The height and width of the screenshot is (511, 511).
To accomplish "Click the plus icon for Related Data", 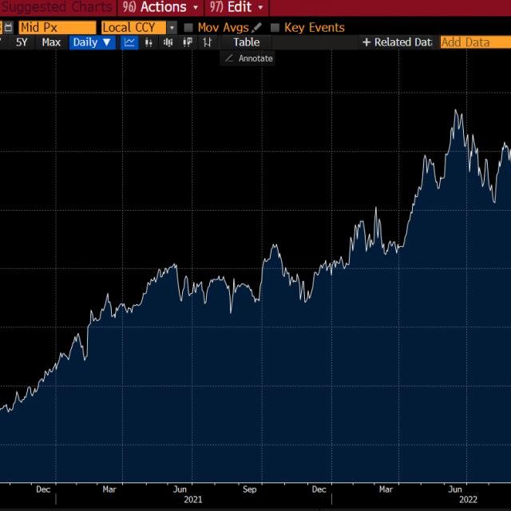I will [x=366, y=42].
